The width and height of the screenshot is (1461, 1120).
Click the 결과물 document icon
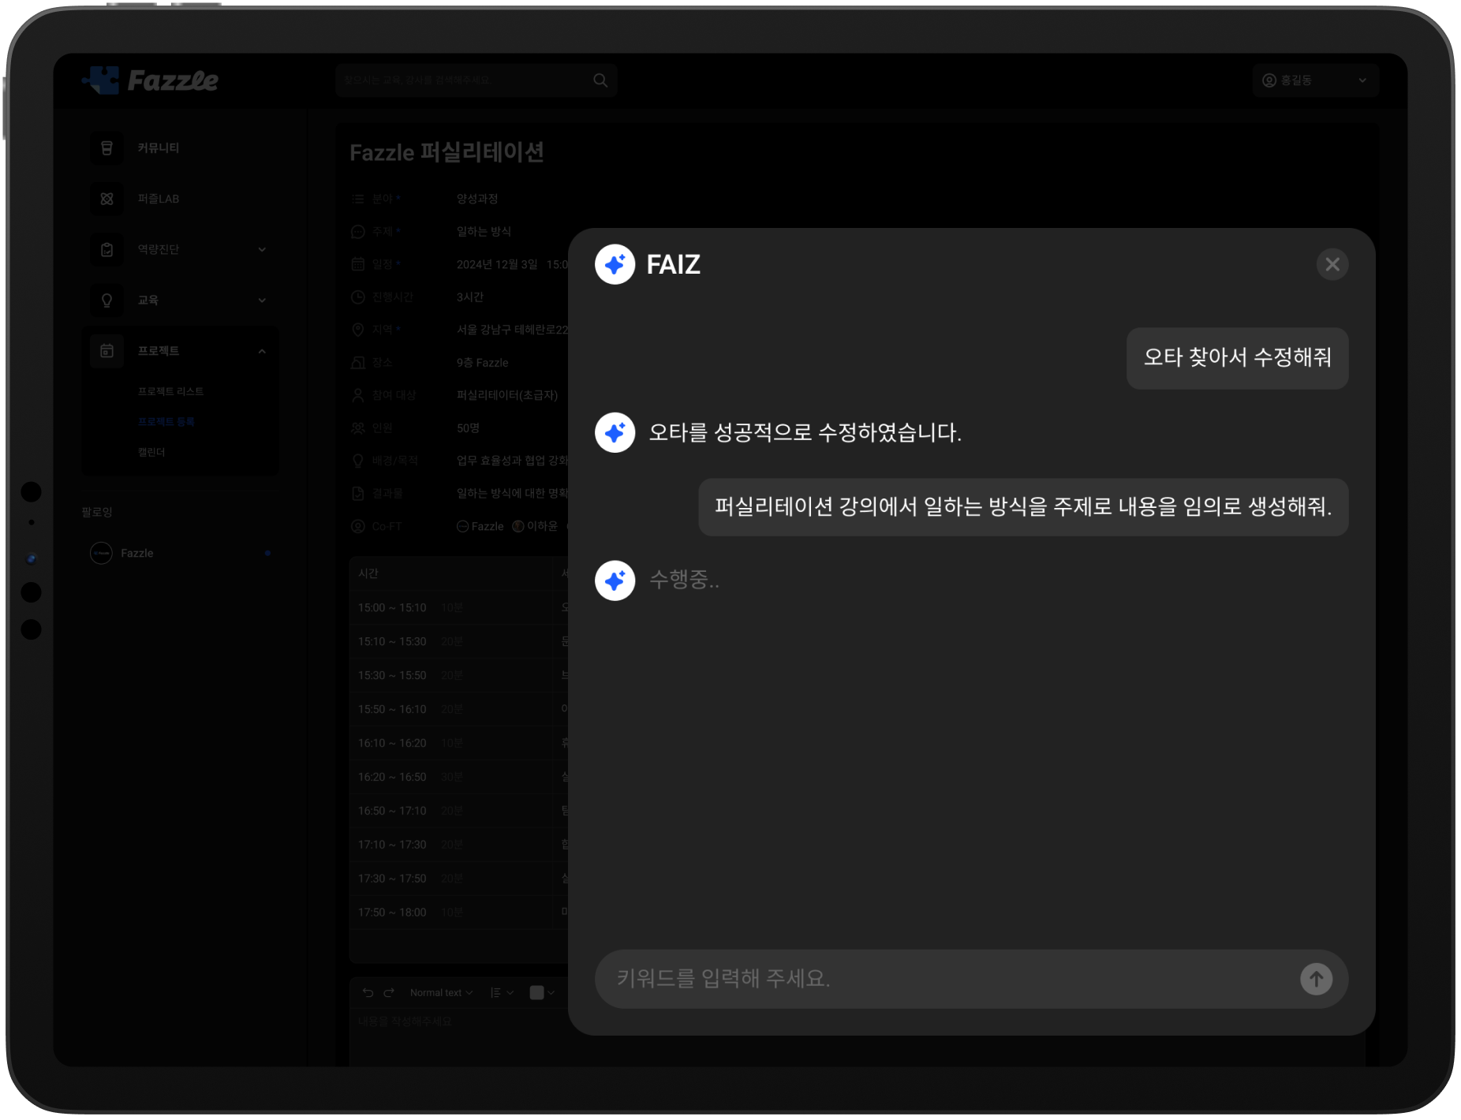point(357,494)
